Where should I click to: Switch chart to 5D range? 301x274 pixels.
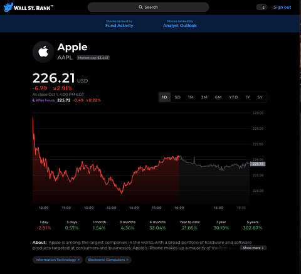pos(177,97)
